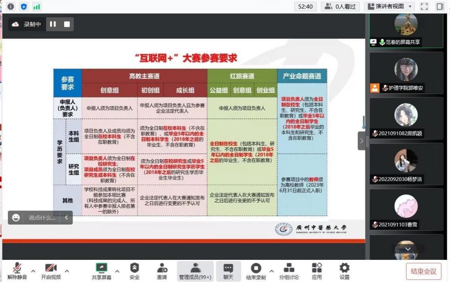Check the network signal bars icon

click(x=37, y=6)
